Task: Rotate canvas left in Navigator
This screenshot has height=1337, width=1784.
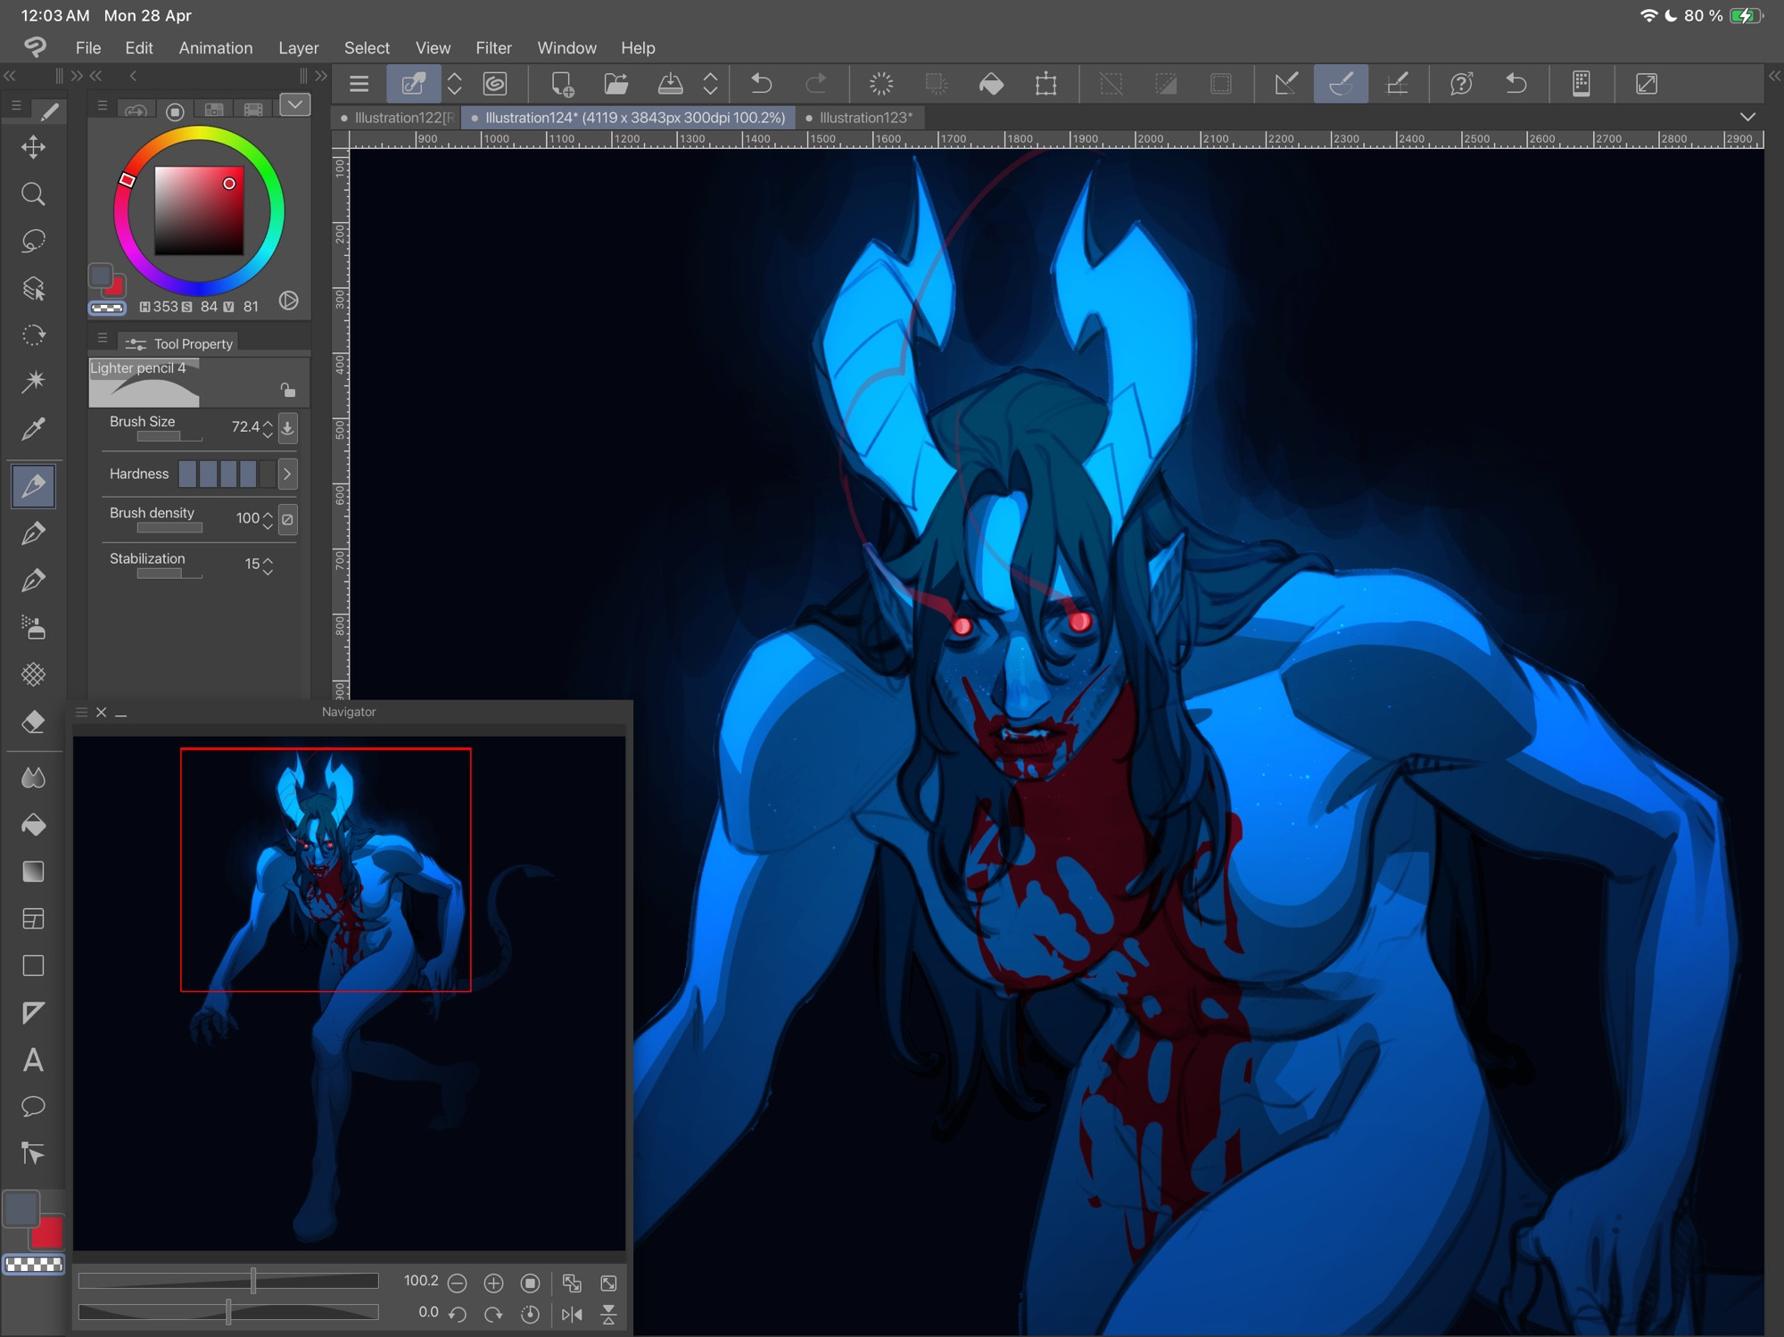Action: 457,1314
